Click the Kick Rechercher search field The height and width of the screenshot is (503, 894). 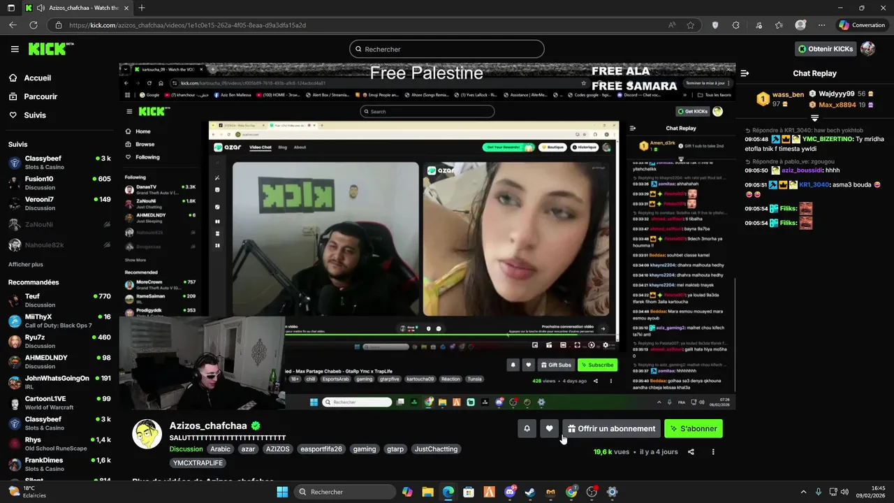point(447,49)
